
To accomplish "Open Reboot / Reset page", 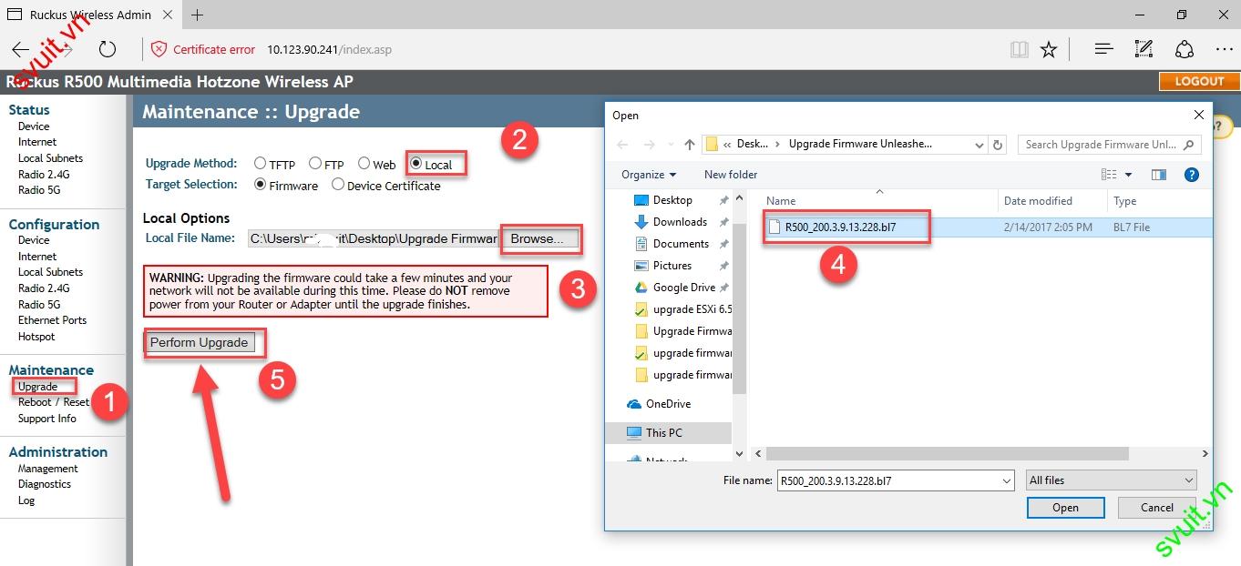I will 54,402.
